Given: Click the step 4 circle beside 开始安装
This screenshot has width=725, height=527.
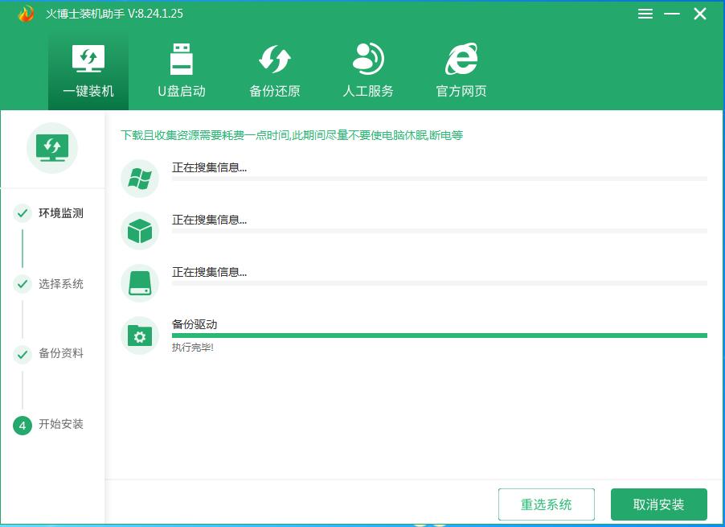Looking at the screenshot, I should point(23,425).
